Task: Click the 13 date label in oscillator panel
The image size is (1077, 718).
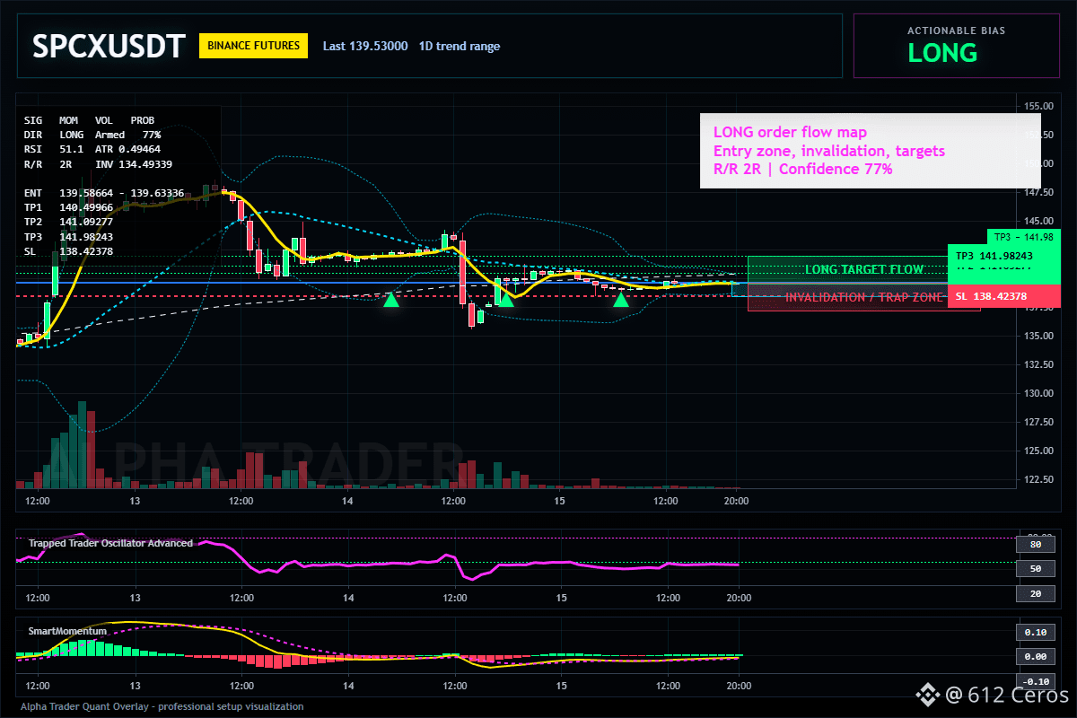Action: point(135,598)
